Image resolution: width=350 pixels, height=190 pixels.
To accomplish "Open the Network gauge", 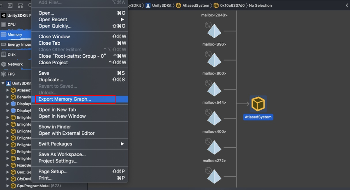I will tap(16, 64).
